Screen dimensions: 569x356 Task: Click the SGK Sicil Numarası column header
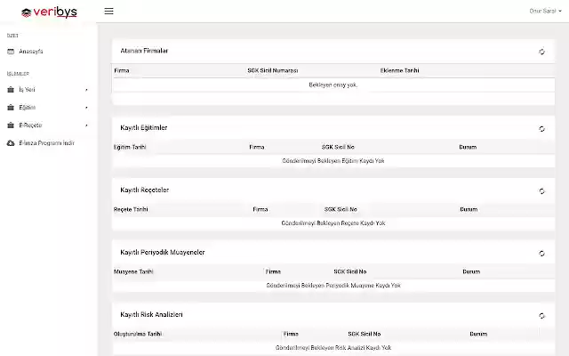[x=273, y=70]
